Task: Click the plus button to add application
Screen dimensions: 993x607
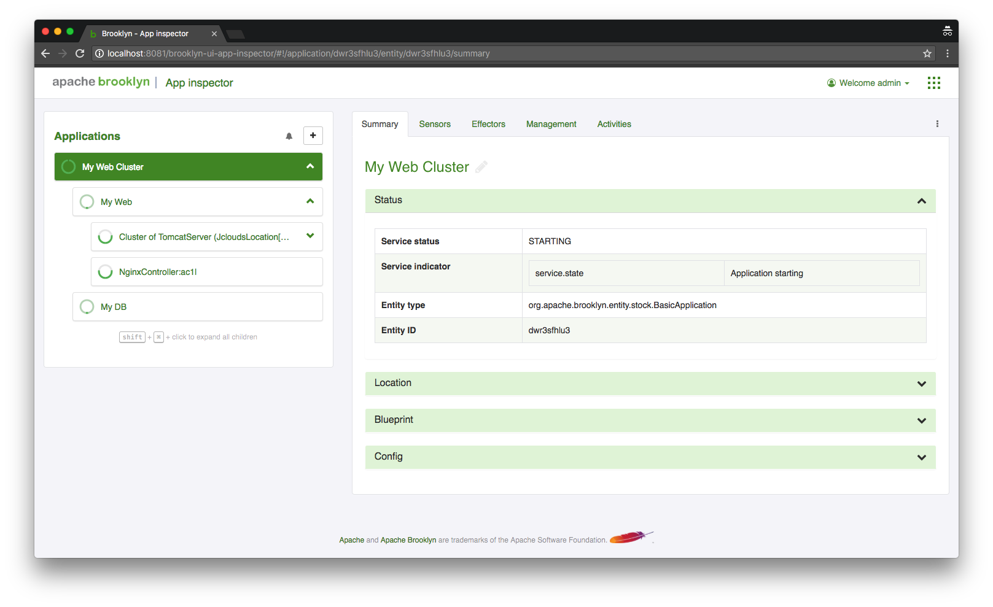Action: 313,136
